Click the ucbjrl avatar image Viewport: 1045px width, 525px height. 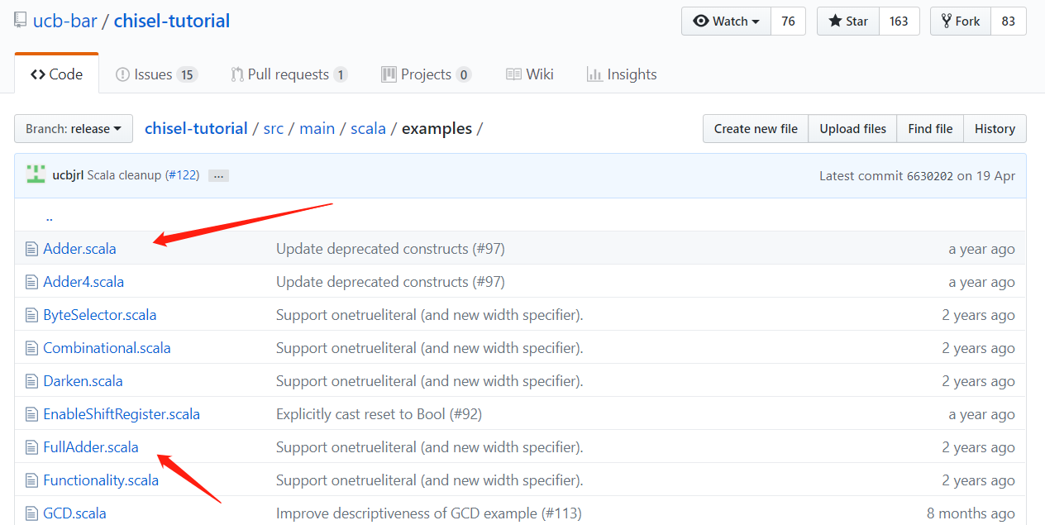point(36,174)
